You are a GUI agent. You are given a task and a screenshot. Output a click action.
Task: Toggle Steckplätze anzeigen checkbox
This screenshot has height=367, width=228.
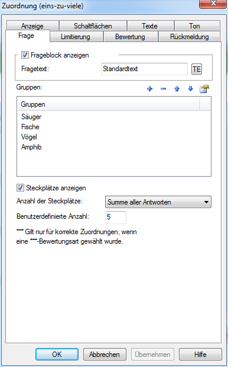[x=20, y=188]
